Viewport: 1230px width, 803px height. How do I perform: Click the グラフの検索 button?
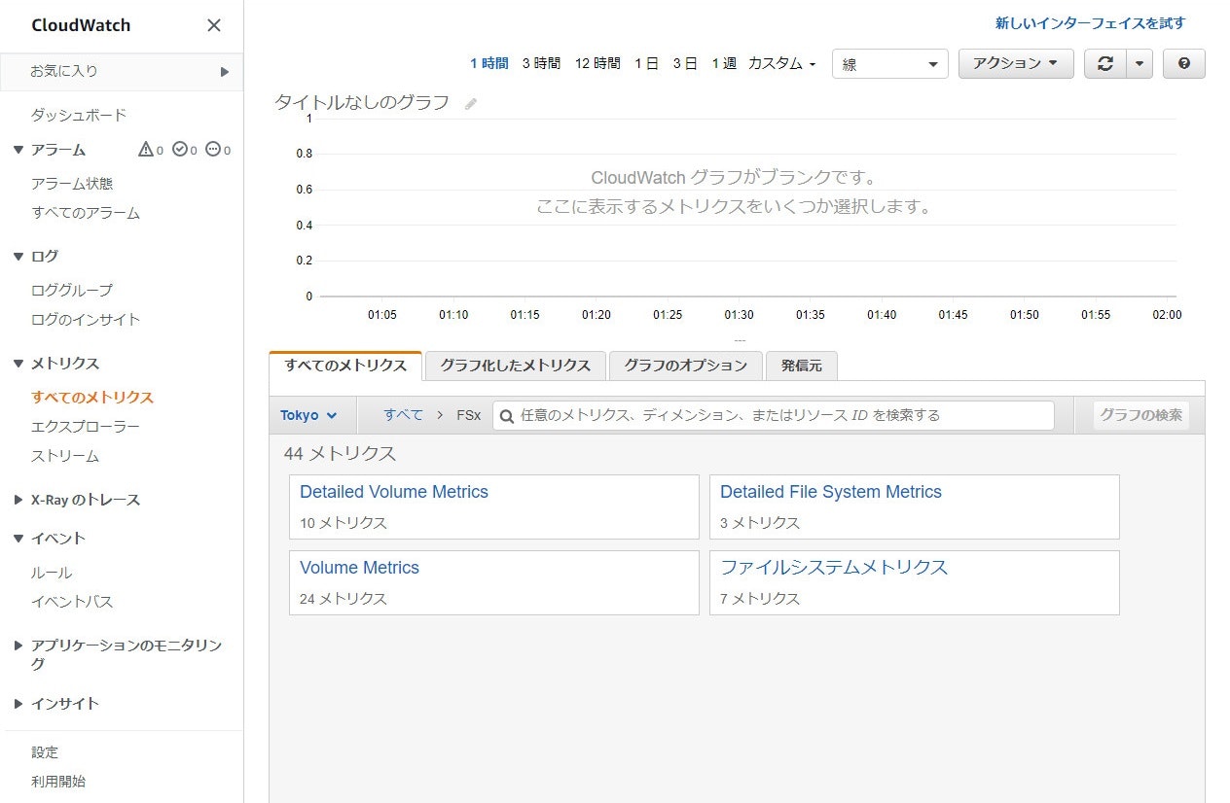pos(1141,415)
